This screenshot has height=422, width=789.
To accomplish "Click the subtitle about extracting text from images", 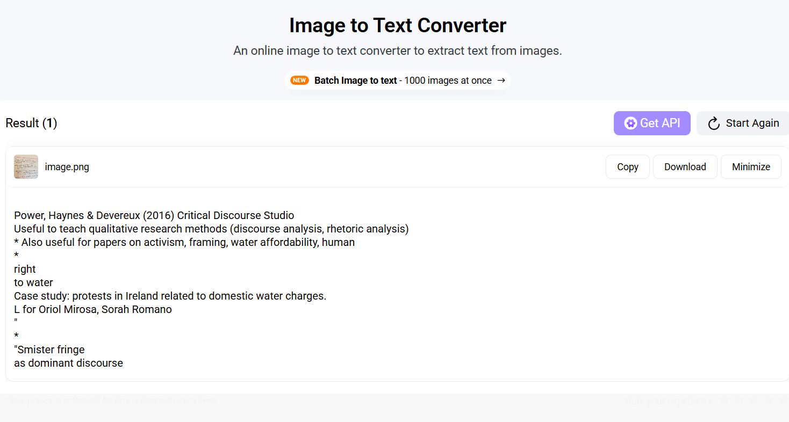I will point(398,51).
